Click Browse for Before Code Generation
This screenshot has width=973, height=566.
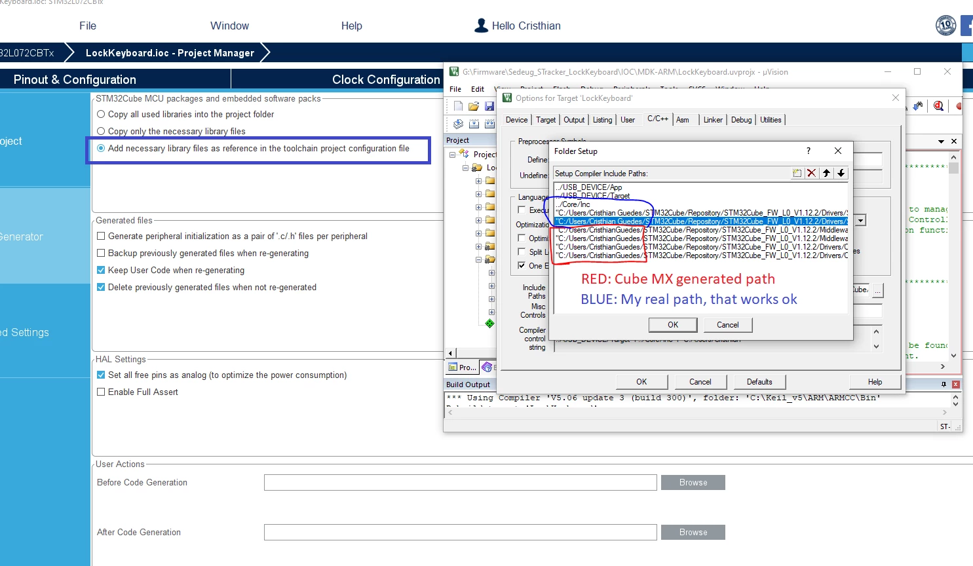[x=693, y=483]
